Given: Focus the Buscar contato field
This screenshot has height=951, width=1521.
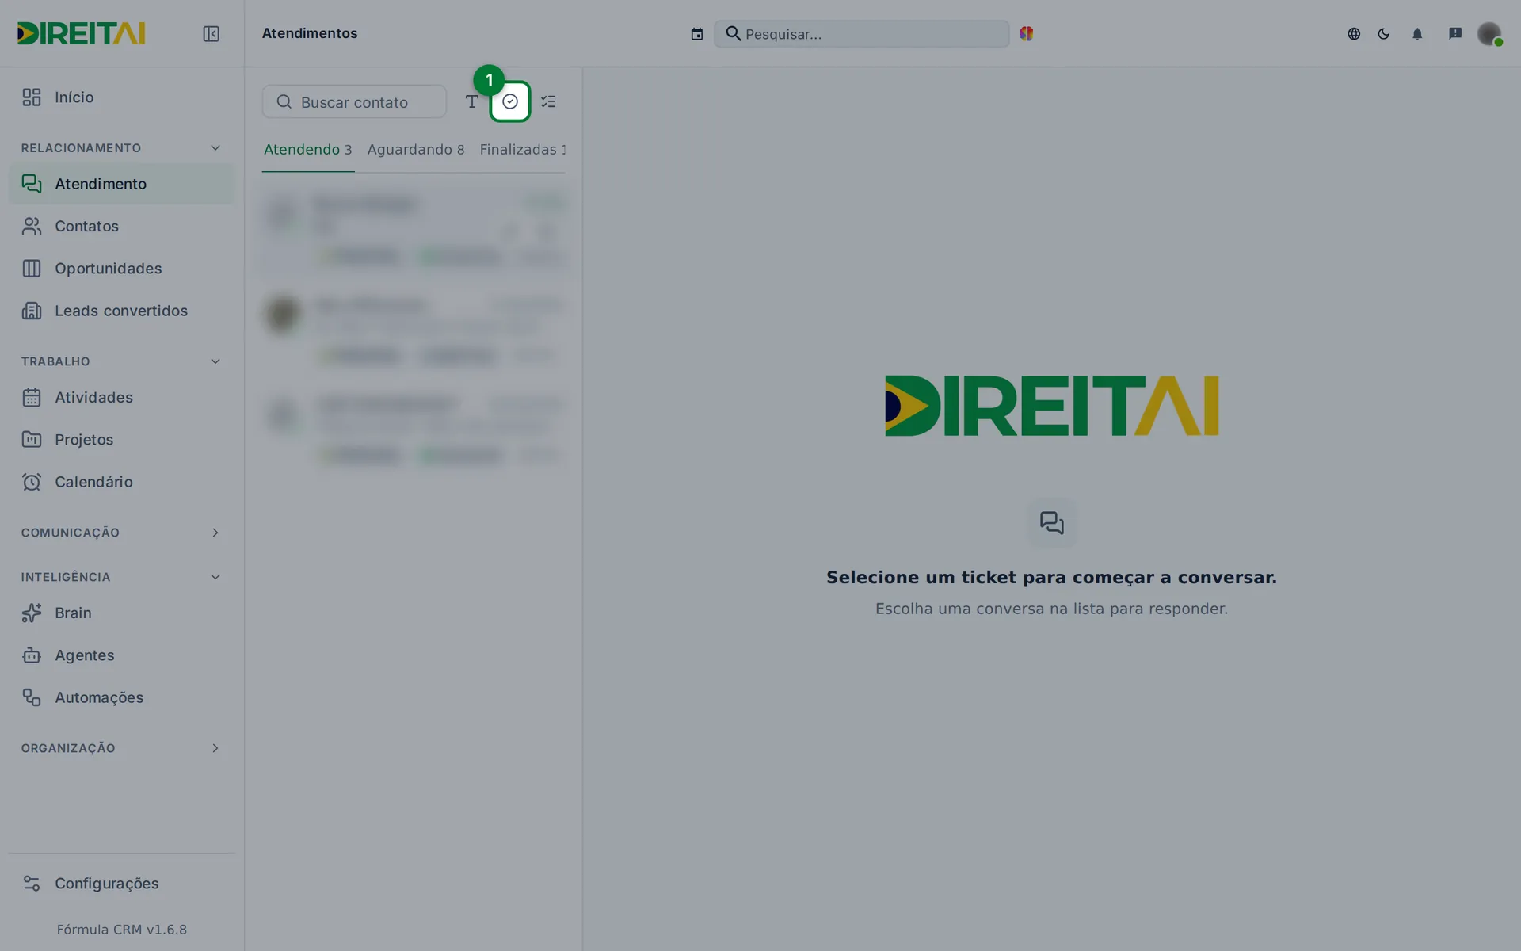Looking at the screenshot, I should click(354, 101).
